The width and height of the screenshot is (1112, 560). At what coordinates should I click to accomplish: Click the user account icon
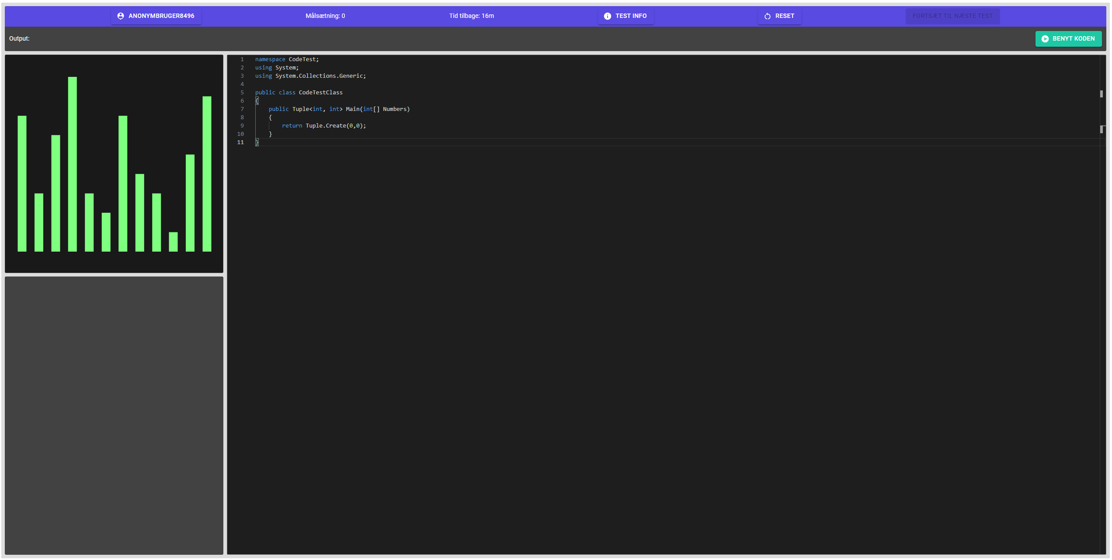[x=121, y=16]
